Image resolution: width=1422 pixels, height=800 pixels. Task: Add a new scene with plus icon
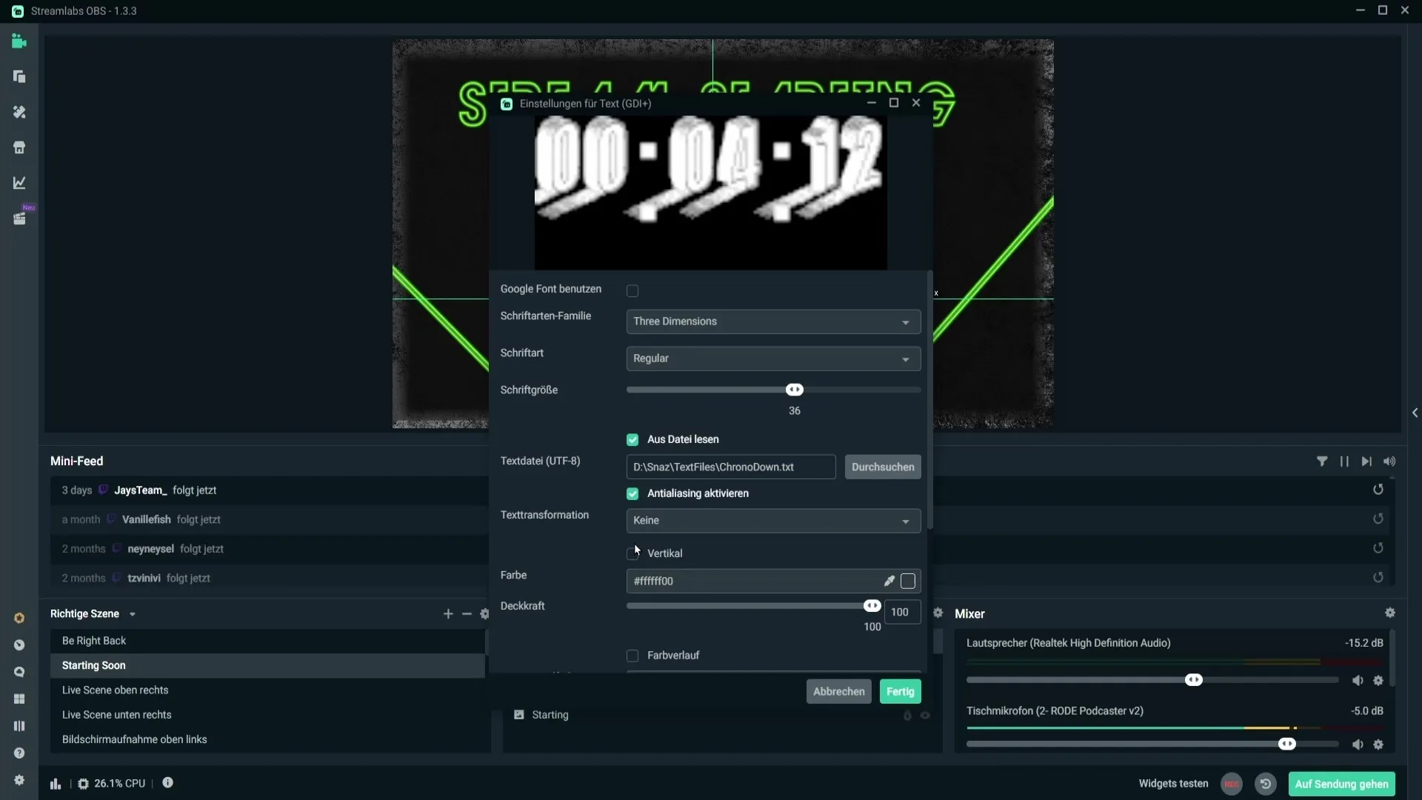448,614
